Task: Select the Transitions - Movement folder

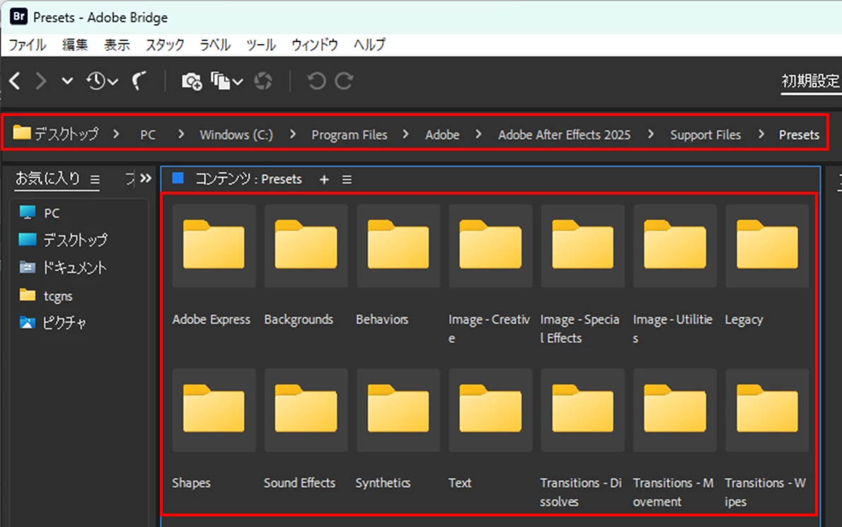Action: coord(675,410)
